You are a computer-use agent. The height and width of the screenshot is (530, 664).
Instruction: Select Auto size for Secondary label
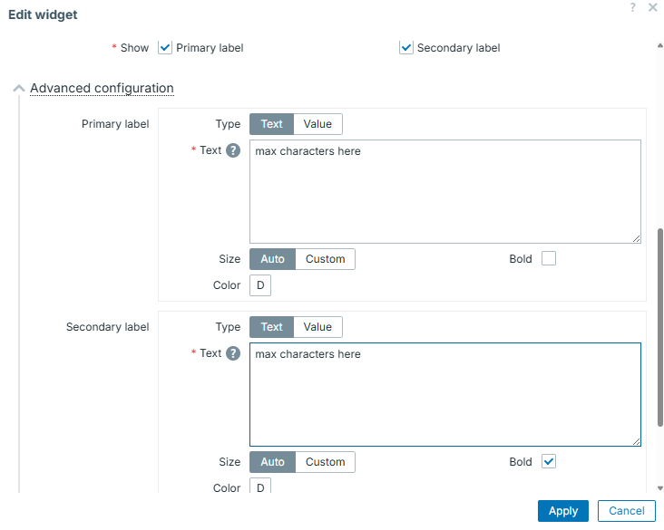tap(272, 462)
